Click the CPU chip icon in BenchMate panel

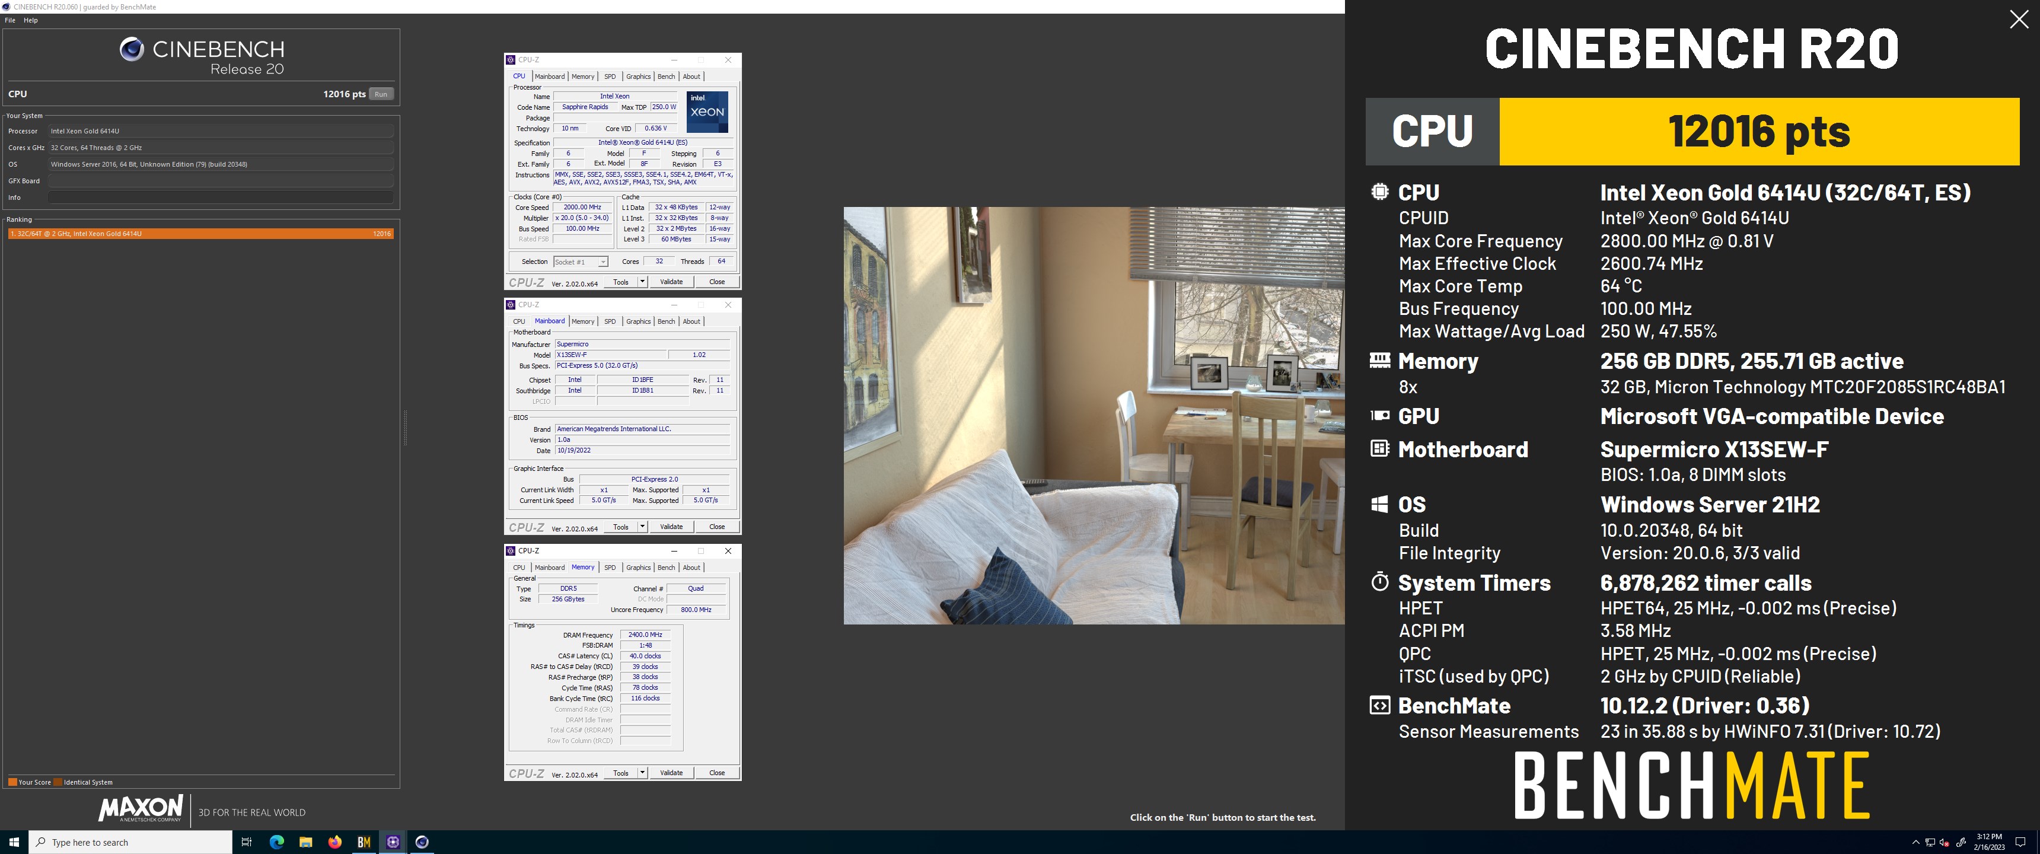1379,192
